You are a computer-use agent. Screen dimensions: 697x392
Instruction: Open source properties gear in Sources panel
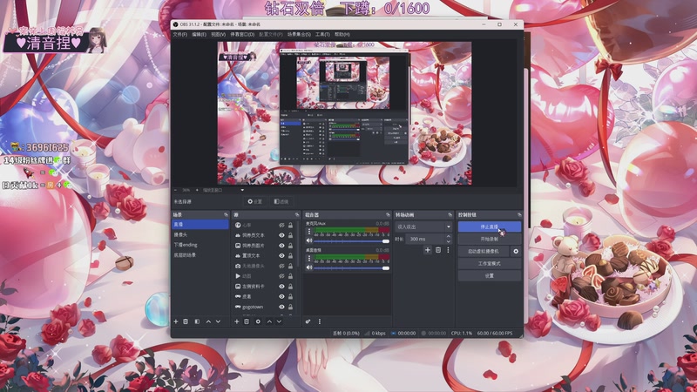tap(258, 321)
